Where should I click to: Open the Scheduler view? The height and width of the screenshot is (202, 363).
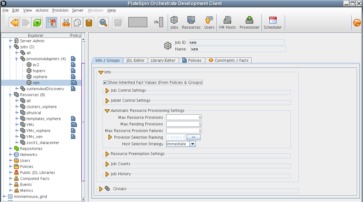pyautogui.click(x=273, y=23)
